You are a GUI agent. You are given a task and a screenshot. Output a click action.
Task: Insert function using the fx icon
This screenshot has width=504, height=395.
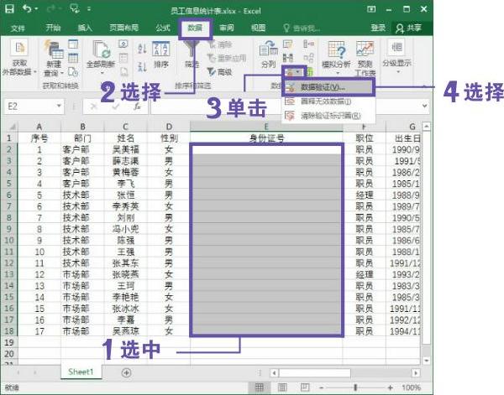[137, 107]
